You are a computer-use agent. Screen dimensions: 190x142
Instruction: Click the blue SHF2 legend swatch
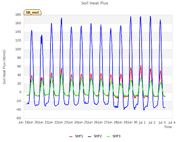click(x=89, y=137)
